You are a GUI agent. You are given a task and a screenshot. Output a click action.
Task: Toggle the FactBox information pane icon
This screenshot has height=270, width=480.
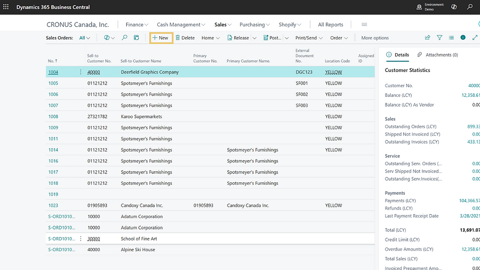click(x=463, y=37)
